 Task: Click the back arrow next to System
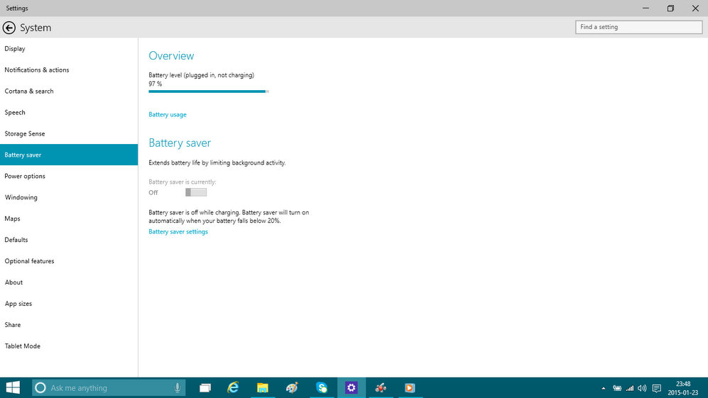click(9, 28)
